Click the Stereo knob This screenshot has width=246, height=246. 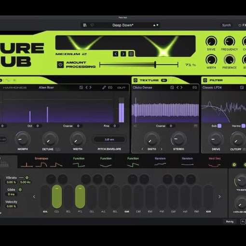coord(178,139)
